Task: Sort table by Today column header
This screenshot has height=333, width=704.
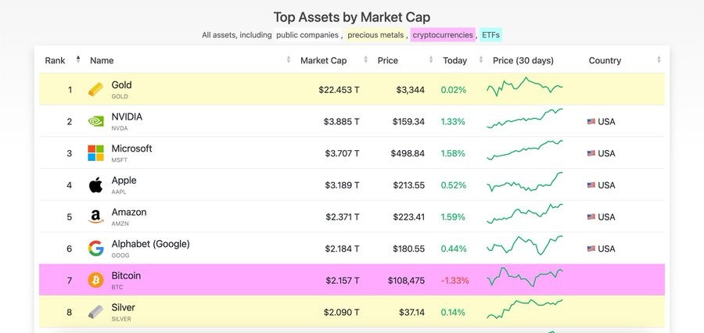Action: [454, 60]
